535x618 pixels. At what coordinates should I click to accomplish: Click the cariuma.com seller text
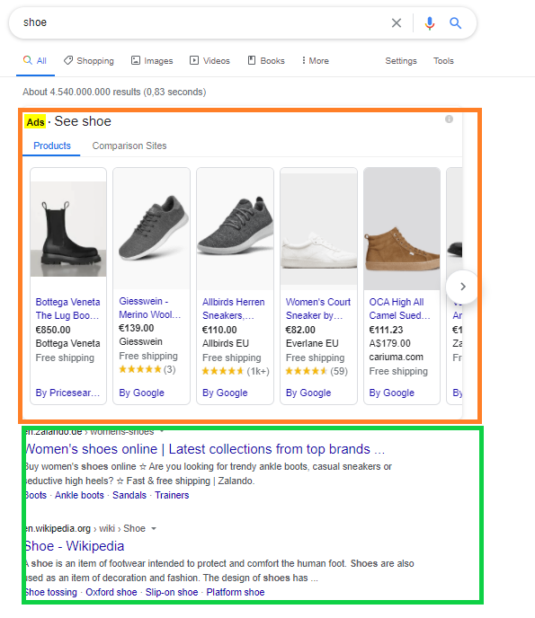pos(397,358)
